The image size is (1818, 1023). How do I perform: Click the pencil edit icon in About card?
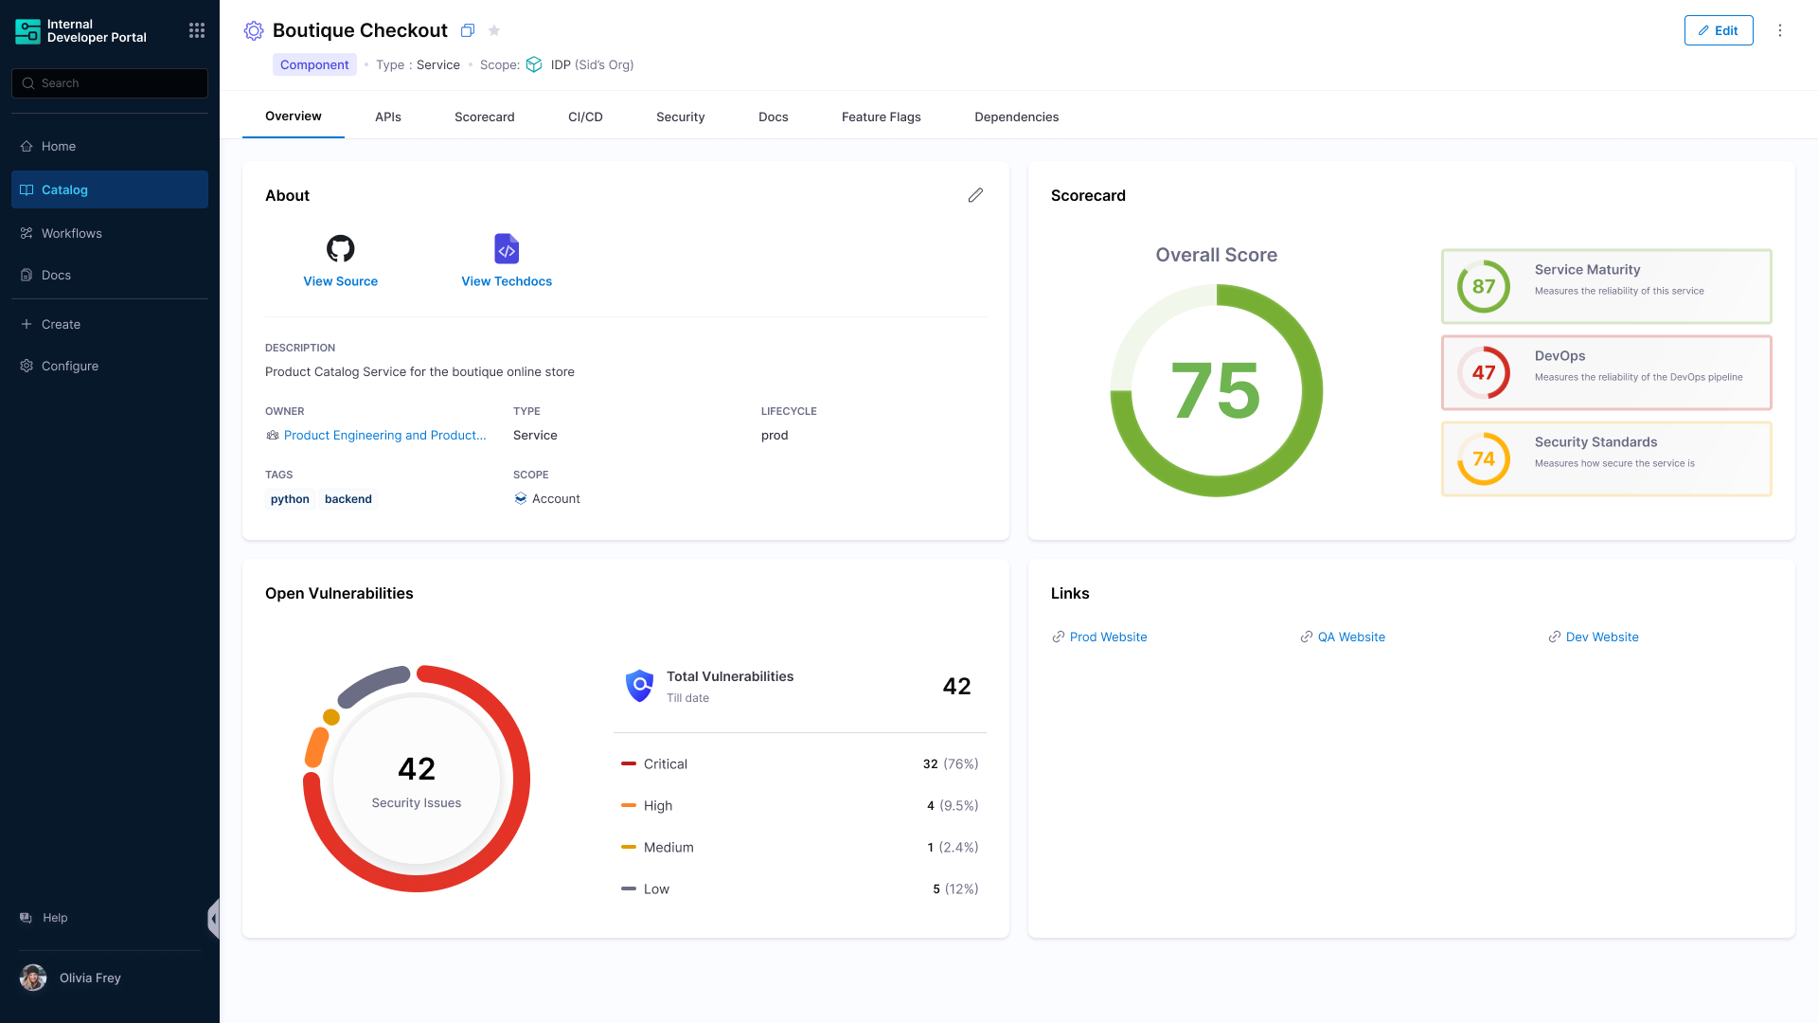coord(975,195)
